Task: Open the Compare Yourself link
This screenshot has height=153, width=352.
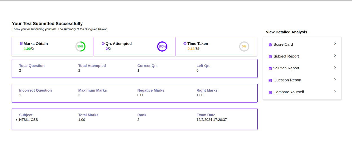Action: click(x=289, y=92)
